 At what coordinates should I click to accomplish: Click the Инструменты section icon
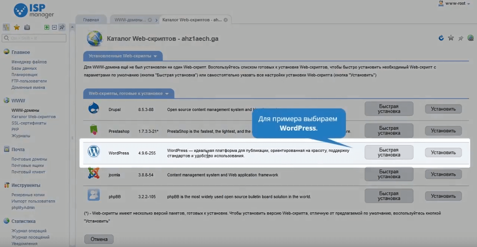tap(6, 185)
